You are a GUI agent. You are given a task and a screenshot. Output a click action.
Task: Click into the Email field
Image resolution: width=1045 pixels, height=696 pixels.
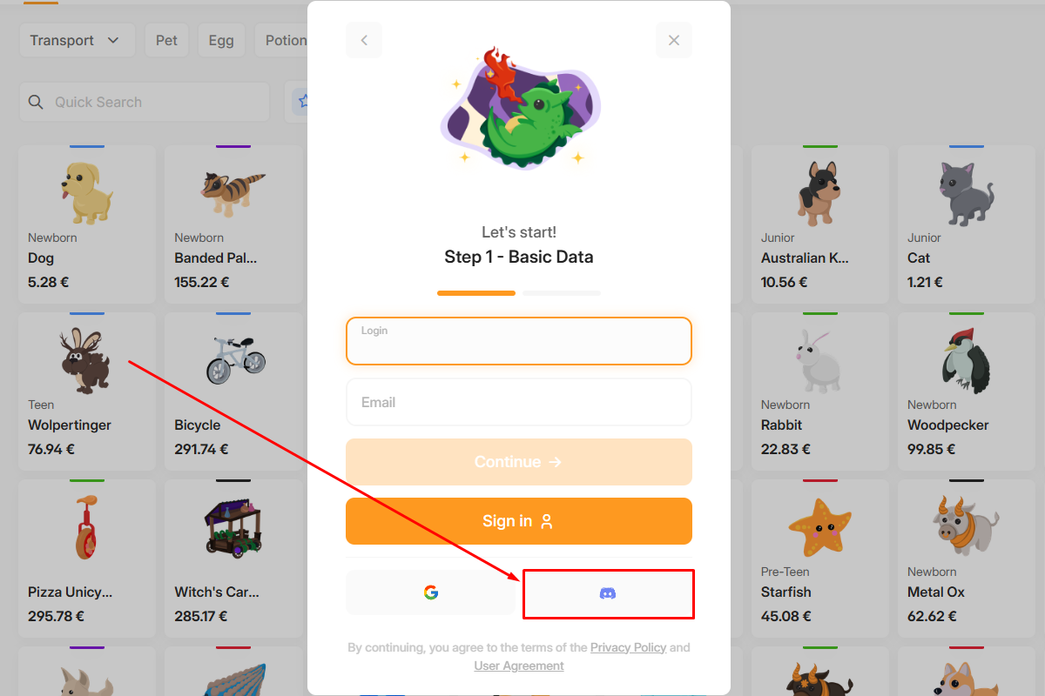click(519, 402)
